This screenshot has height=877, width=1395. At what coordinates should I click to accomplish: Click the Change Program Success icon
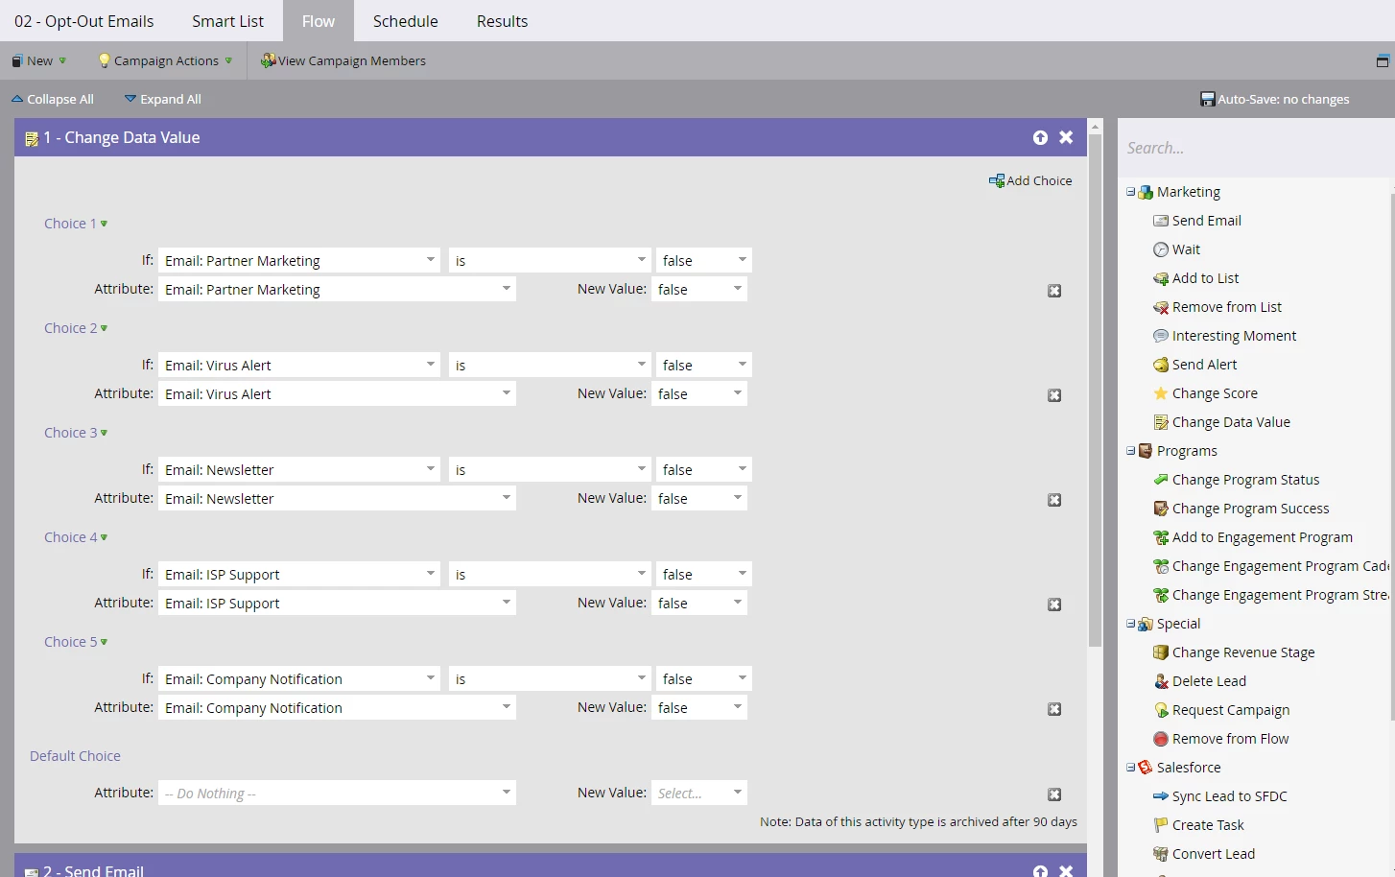[x=1160, y=509]
